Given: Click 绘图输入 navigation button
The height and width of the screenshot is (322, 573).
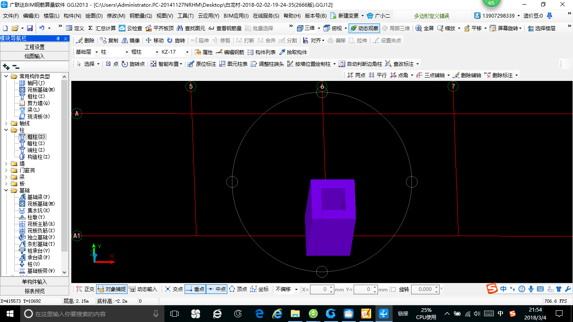Looking at the screenshot, I should click(34, 56).
